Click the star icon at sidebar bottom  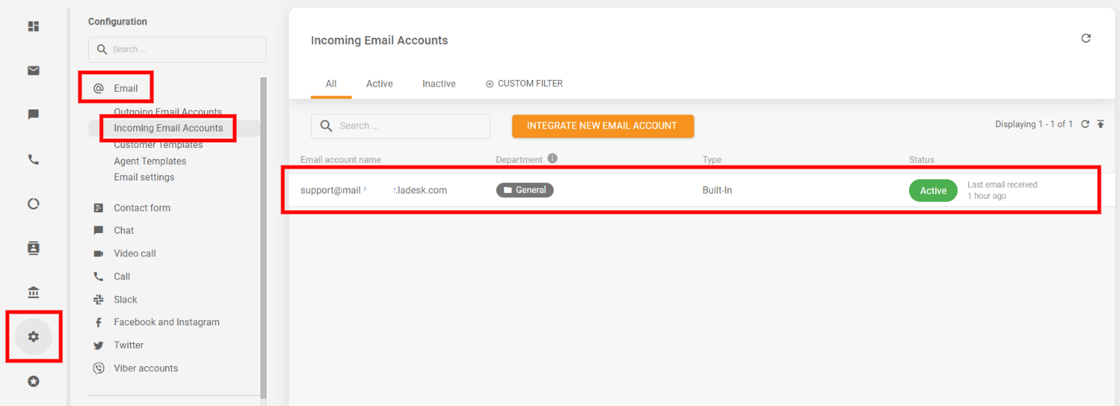[33, 382]
